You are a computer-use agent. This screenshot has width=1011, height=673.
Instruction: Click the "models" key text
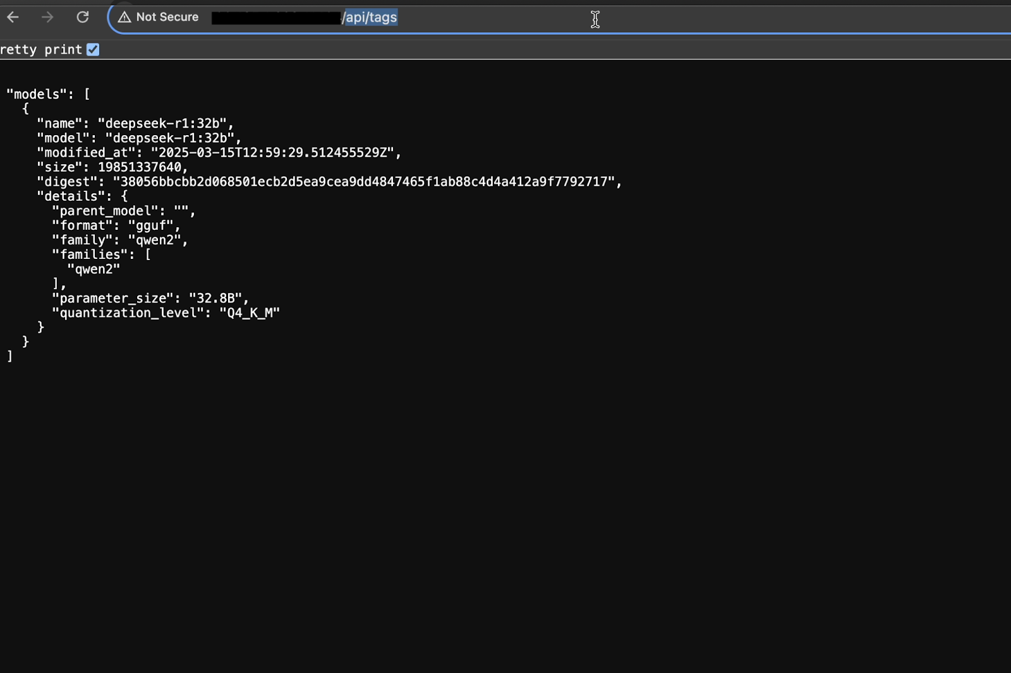(x=37, y=94)
